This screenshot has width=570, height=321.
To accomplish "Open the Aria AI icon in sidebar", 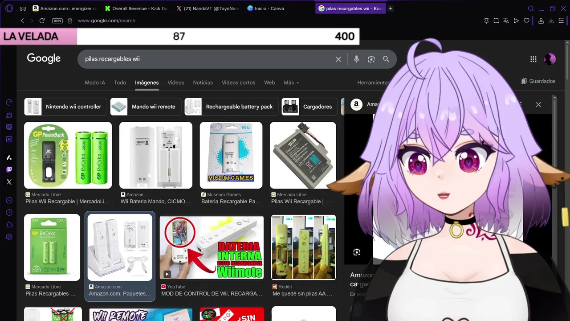I will pyautogui.click(x=9, y=157).
